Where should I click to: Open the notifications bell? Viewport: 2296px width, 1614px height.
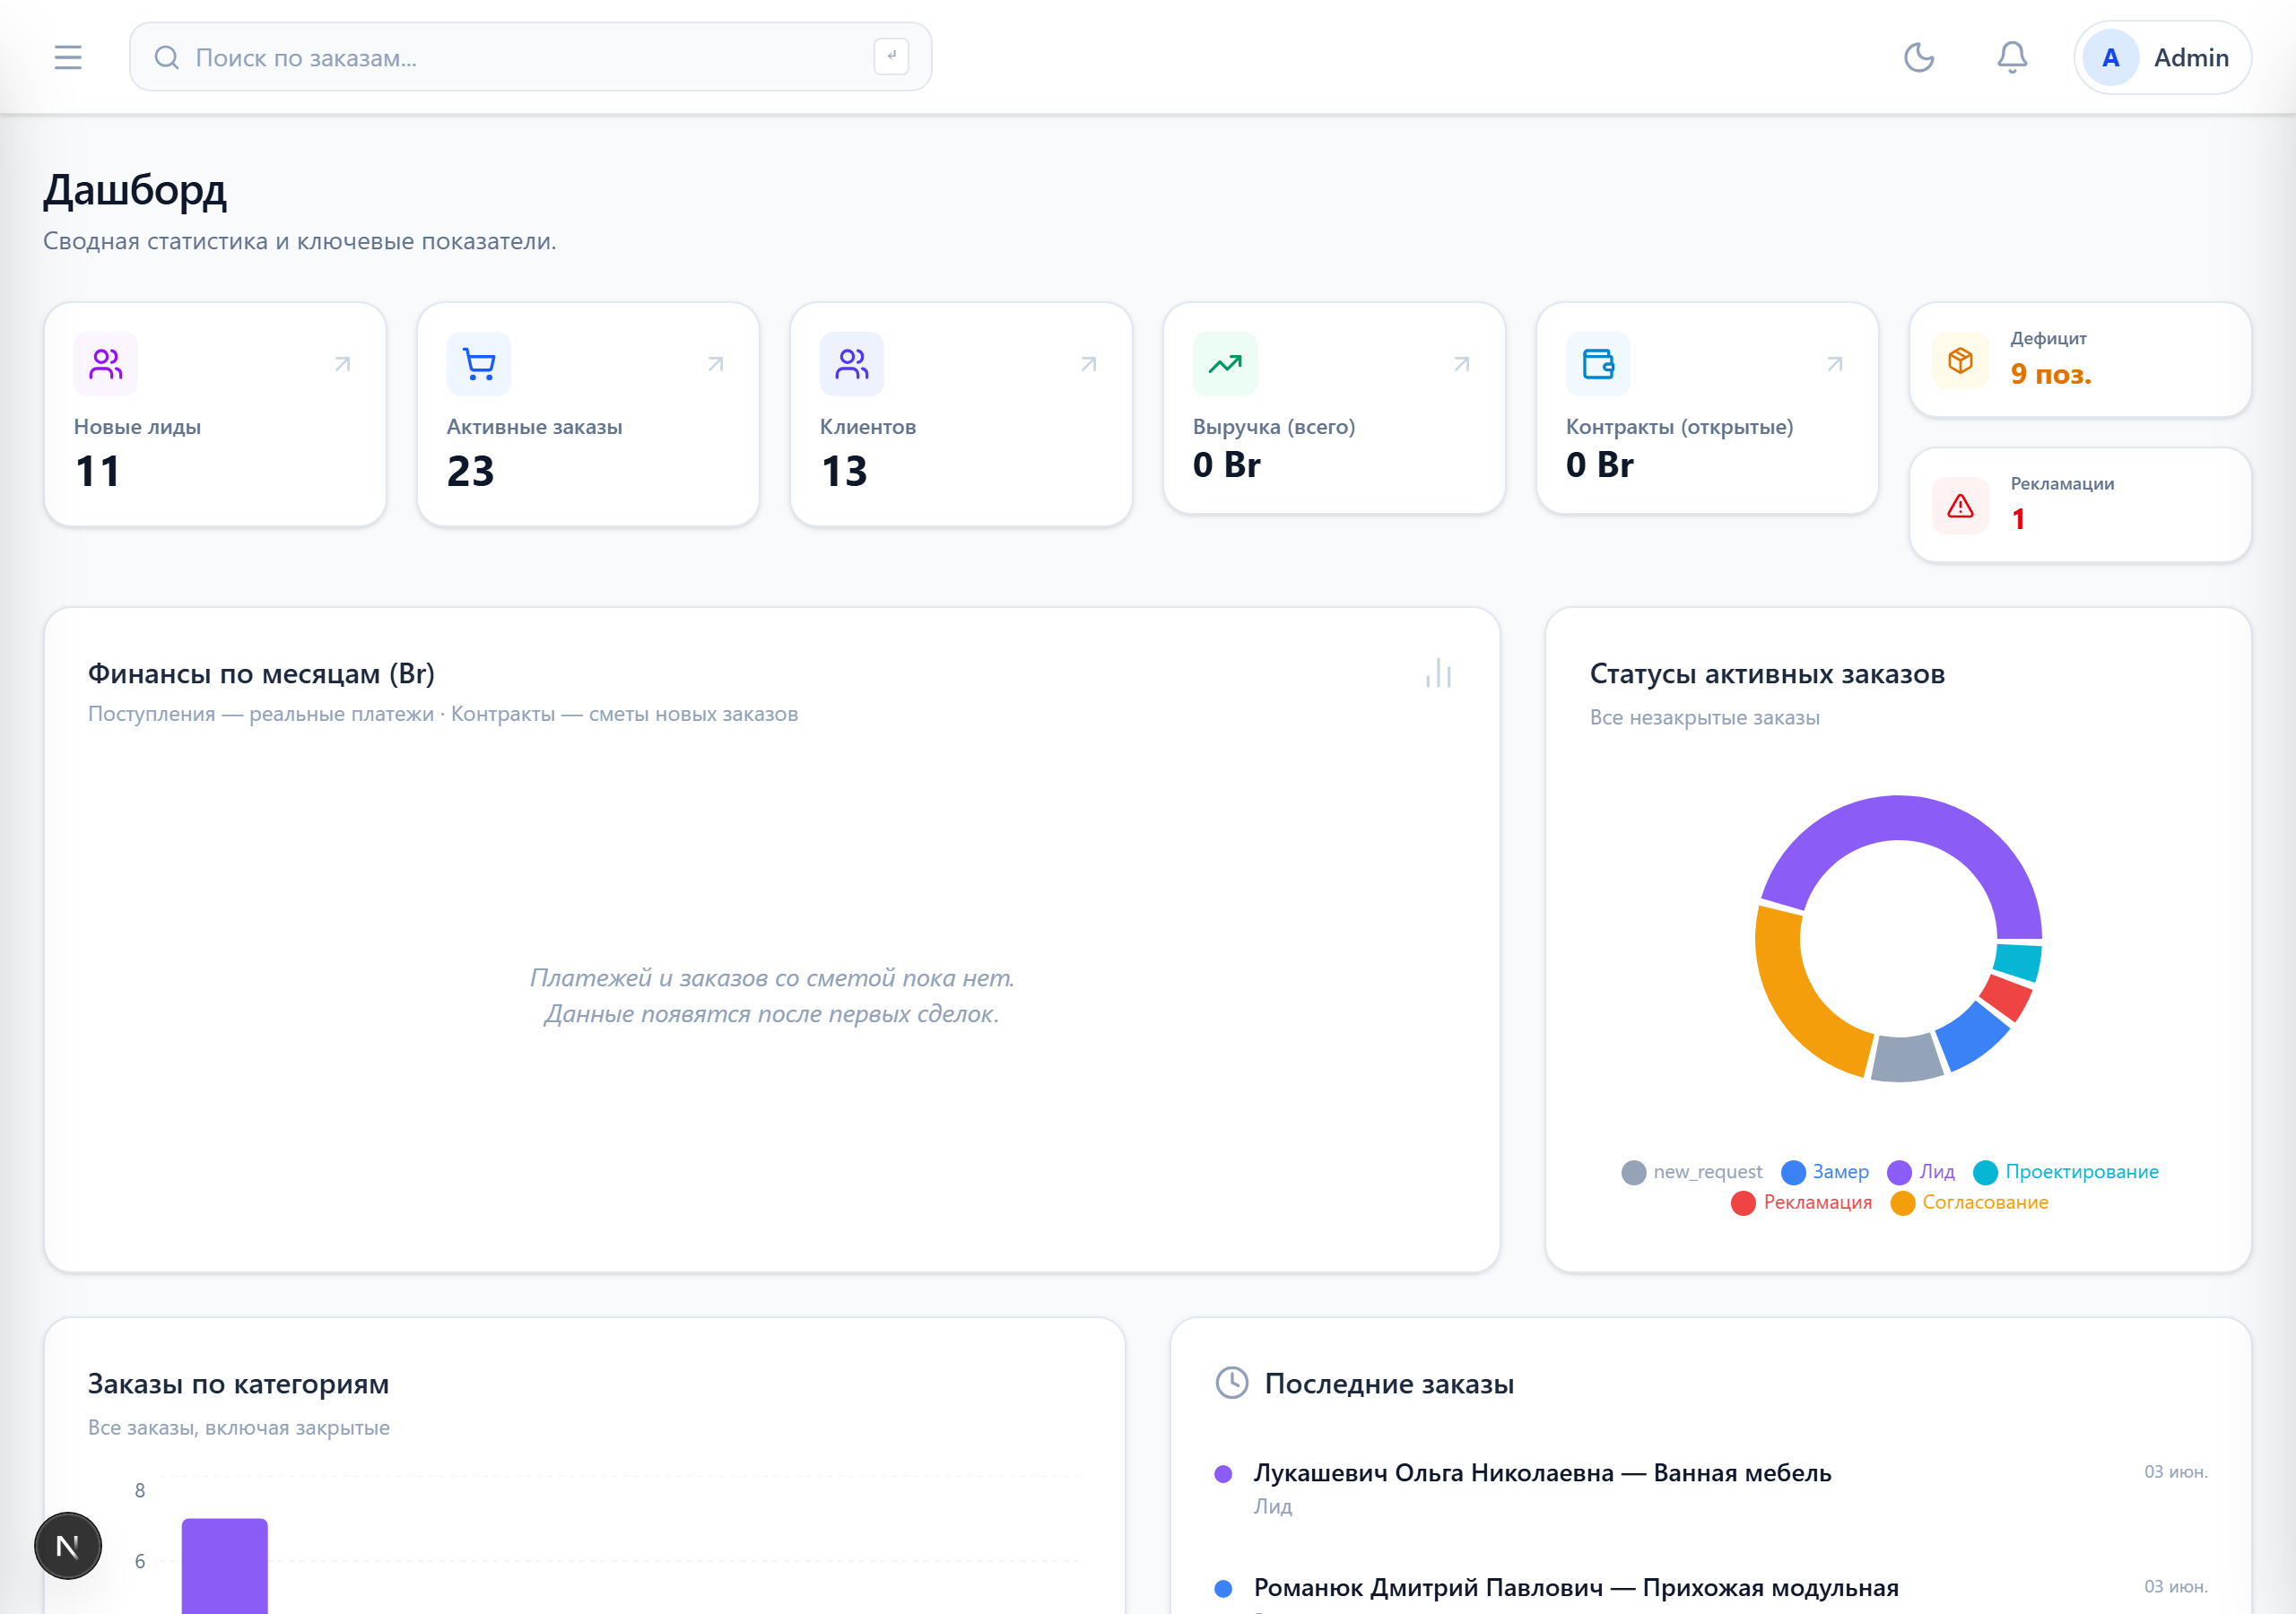pyautogui.click(x=2011, y=57)
